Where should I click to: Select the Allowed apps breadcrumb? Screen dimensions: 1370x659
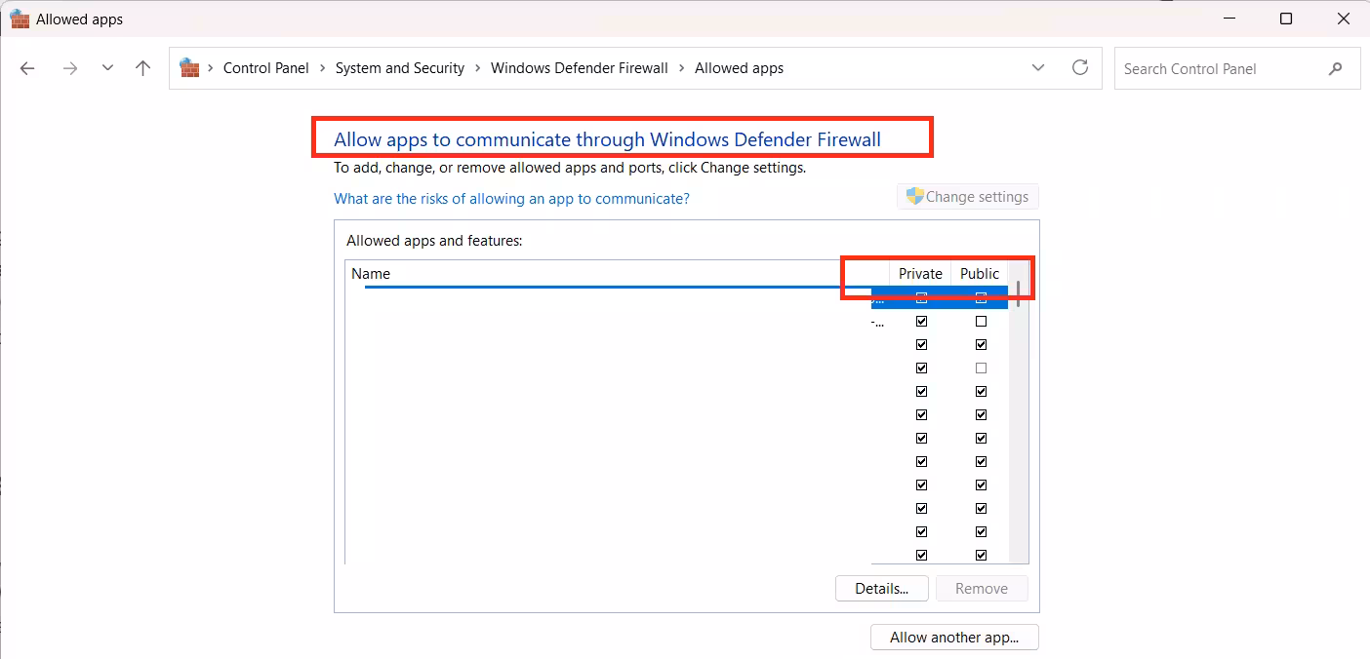(x=739, y=68)
